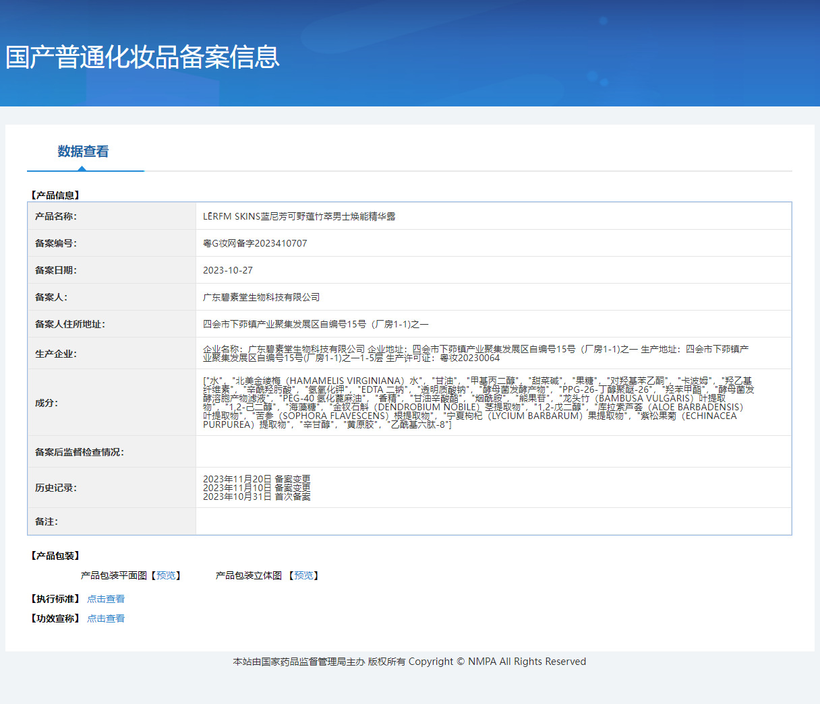Click the 备案后监督检查情况 row label
Viewport: 820px width, 704px height.
coord(80,452)
